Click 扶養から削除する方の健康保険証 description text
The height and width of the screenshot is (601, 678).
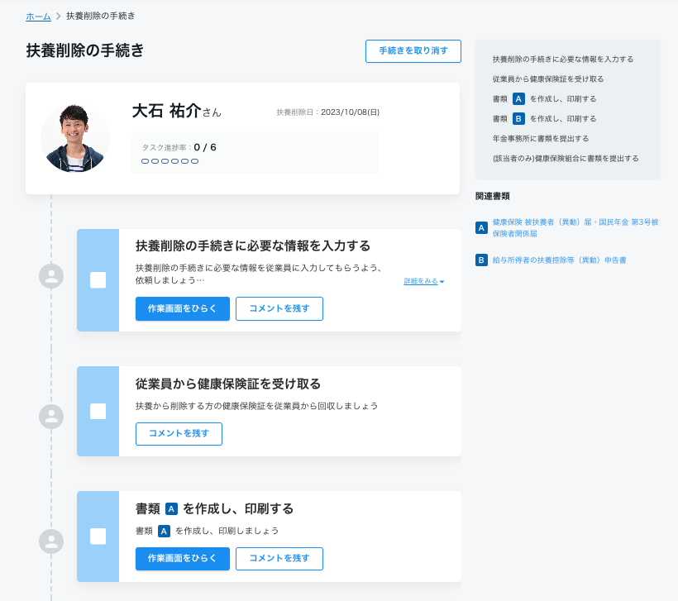[257, 406]
